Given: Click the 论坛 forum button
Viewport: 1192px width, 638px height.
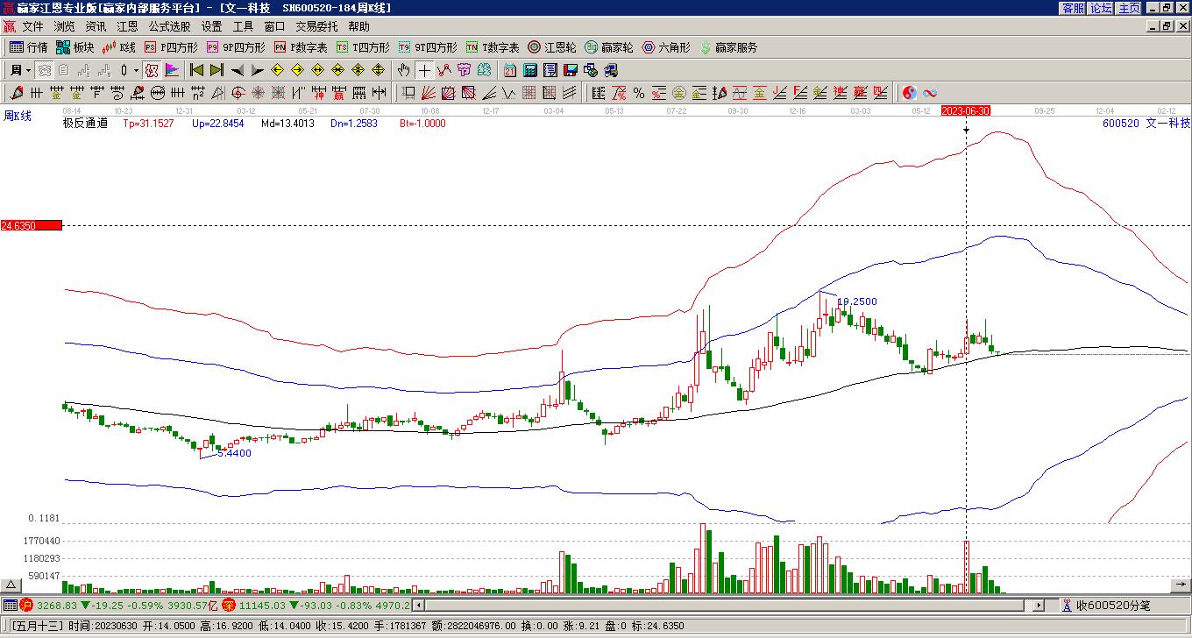Looking at the screenshot, I should point(1101,8).
